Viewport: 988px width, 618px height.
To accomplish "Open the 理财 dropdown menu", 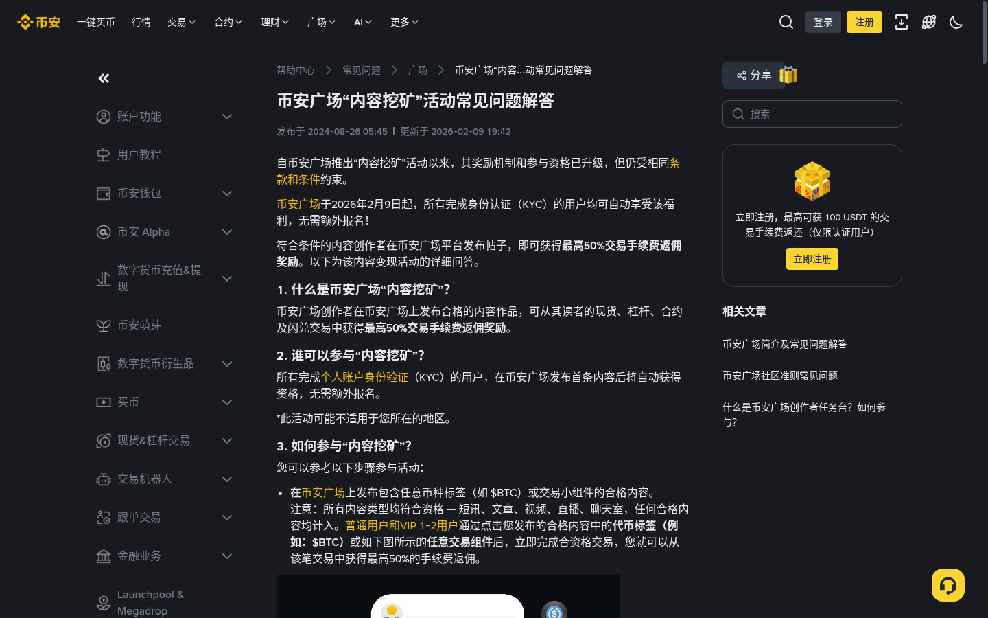I will tap(275, 22).
